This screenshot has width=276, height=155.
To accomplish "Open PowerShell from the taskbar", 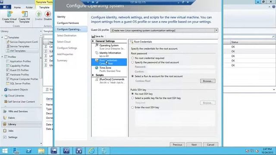I will (x=29, y=151).
